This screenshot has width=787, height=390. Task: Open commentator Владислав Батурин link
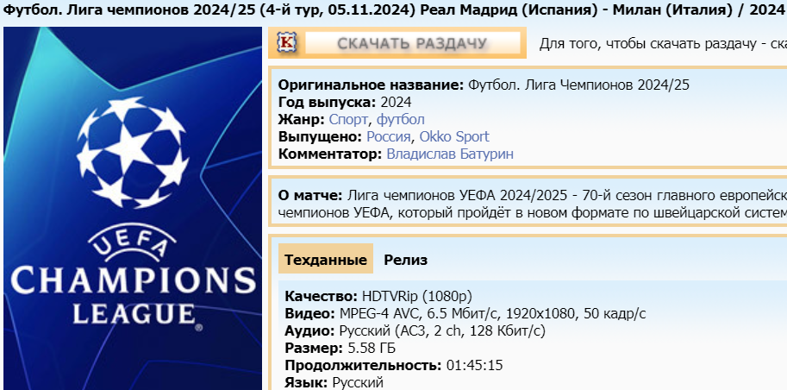(x=450, y=154)
